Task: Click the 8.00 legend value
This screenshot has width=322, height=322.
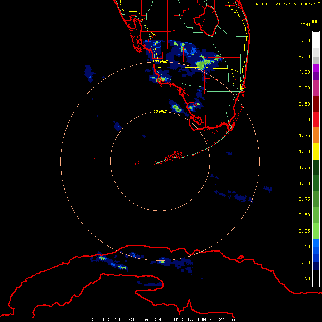Action: coord(304,40)
